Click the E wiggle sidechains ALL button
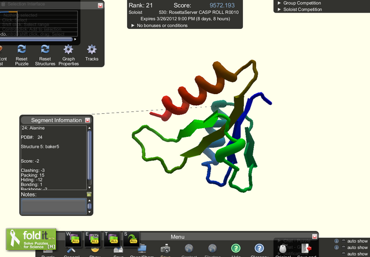 (93, 239)
